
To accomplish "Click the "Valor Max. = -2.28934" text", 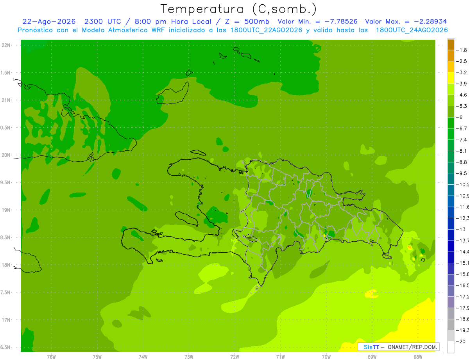I will coord(406,21).
